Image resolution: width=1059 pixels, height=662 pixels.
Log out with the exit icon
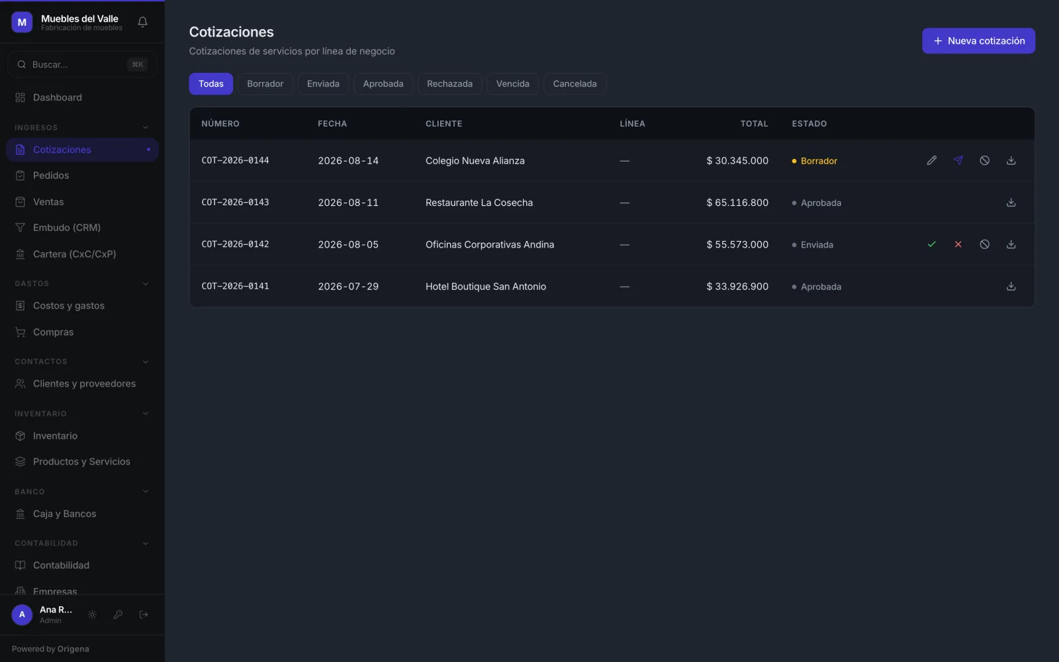pos(144,614)
